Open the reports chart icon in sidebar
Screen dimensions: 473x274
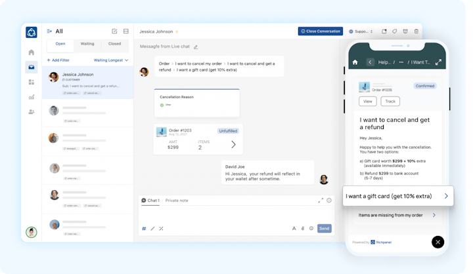point(31,97)
